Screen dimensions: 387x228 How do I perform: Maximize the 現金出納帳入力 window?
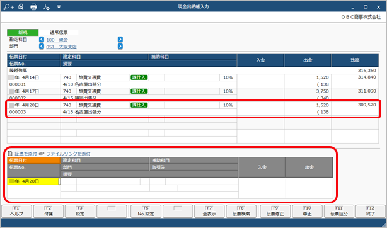click(366, 7)
